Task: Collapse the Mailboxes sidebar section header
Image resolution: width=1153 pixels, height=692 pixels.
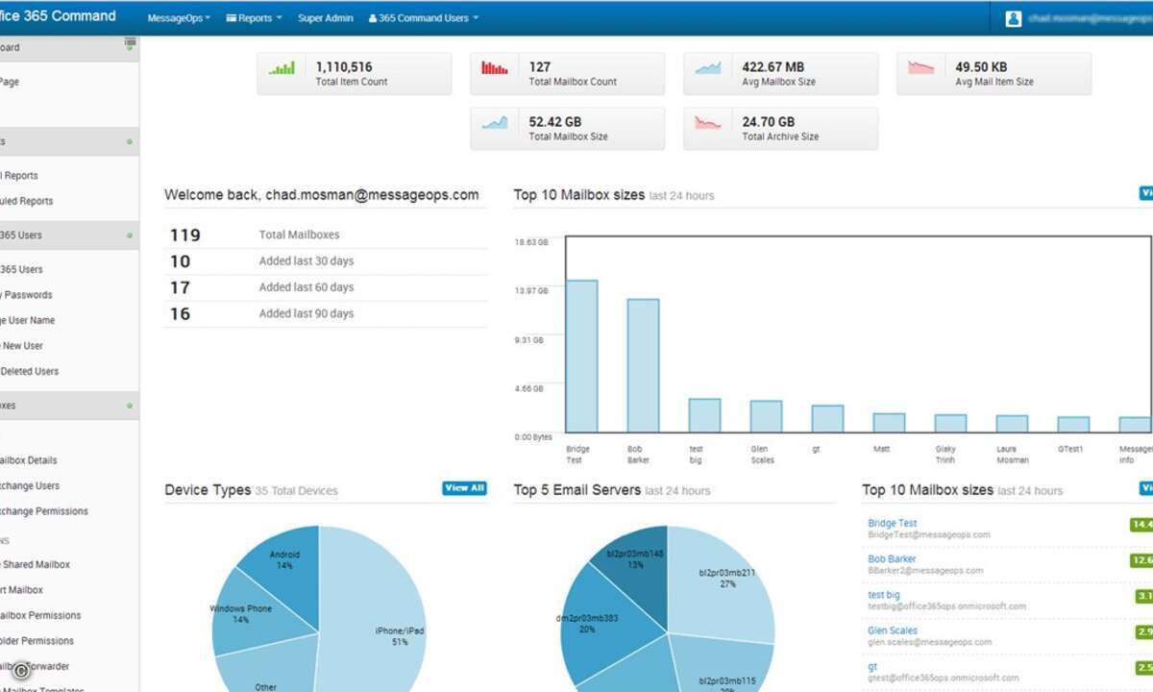Action: pyautogui.click(x=69, y=406)
